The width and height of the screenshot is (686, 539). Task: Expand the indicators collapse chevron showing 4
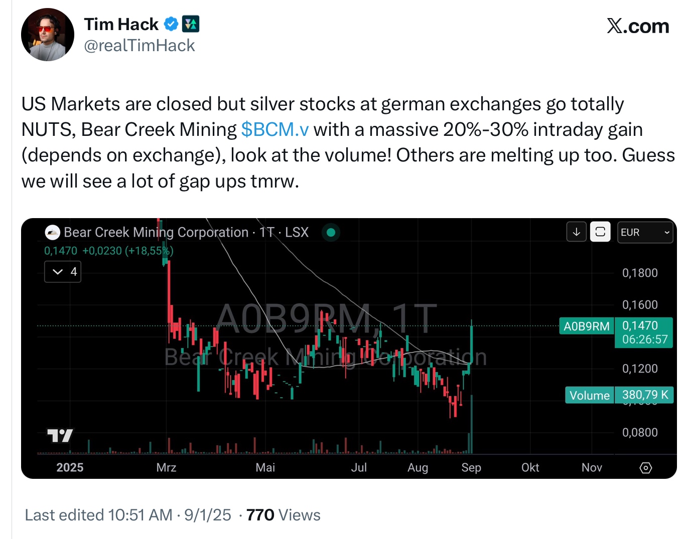[63, 272]
